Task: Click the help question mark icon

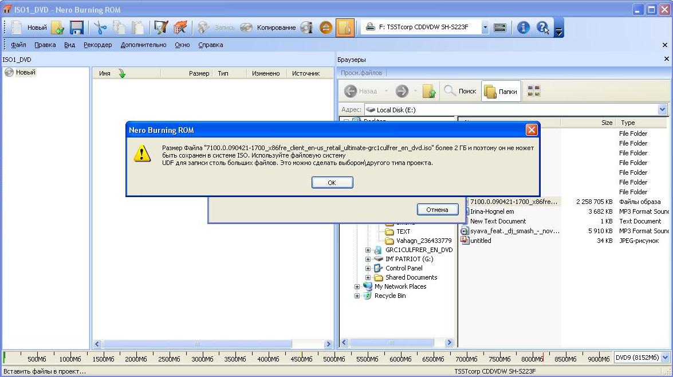Action: [x=542, y=28]
